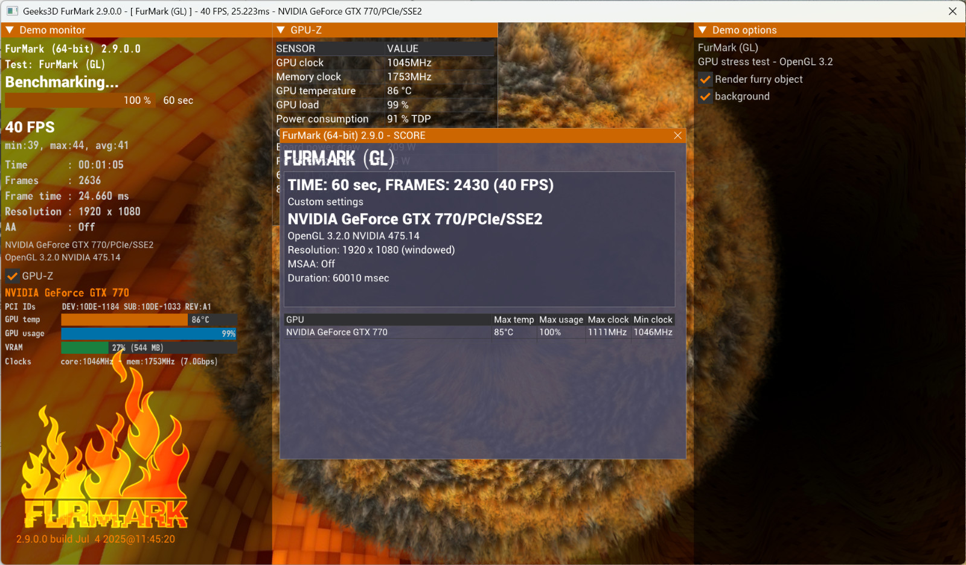Click Resolution: 1920 x 1080 (windowed) line
The image size is (966, 565).
[x=371, y=250]
